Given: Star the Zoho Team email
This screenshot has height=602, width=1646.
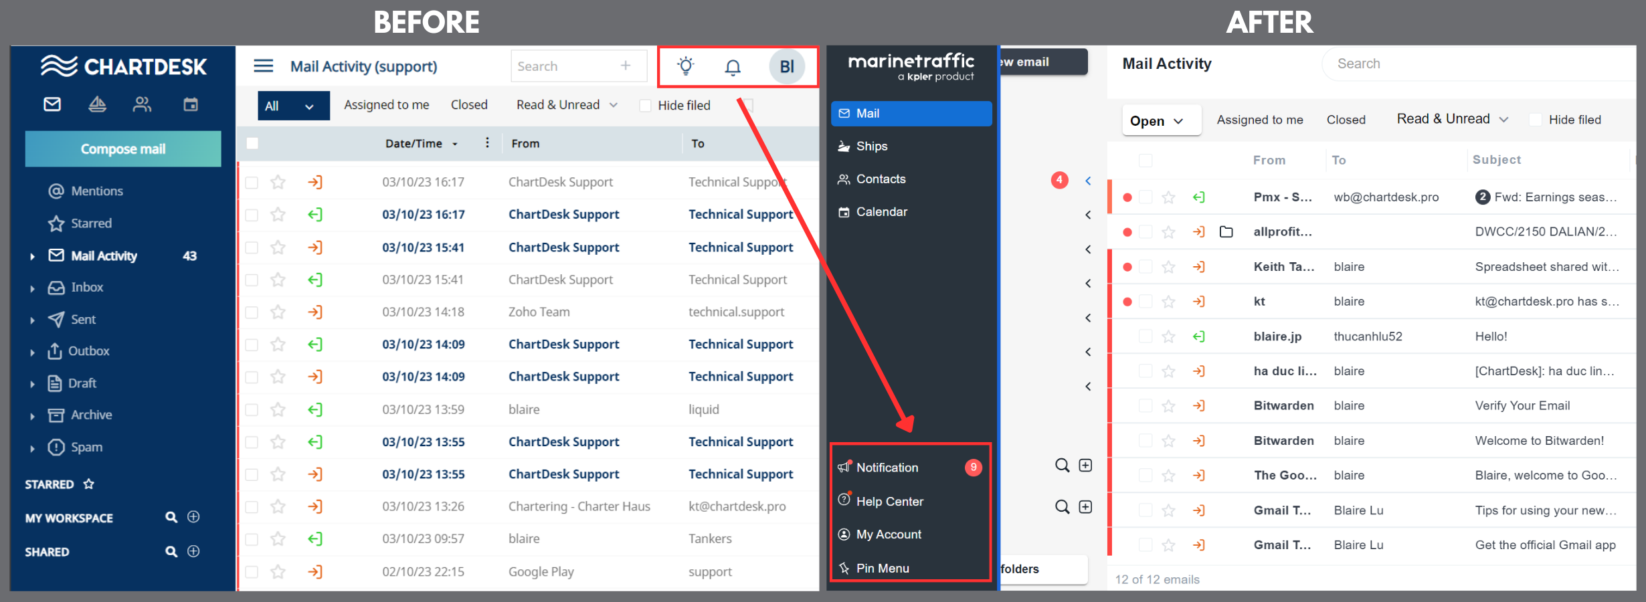Looking at the screenshot, I should [278, 312].
